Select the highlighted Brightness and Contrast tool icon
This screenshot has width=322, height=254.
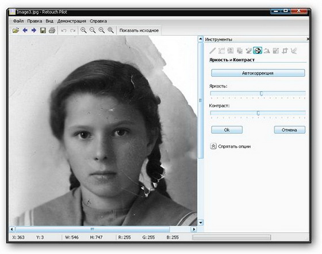(x=258, y=50)
